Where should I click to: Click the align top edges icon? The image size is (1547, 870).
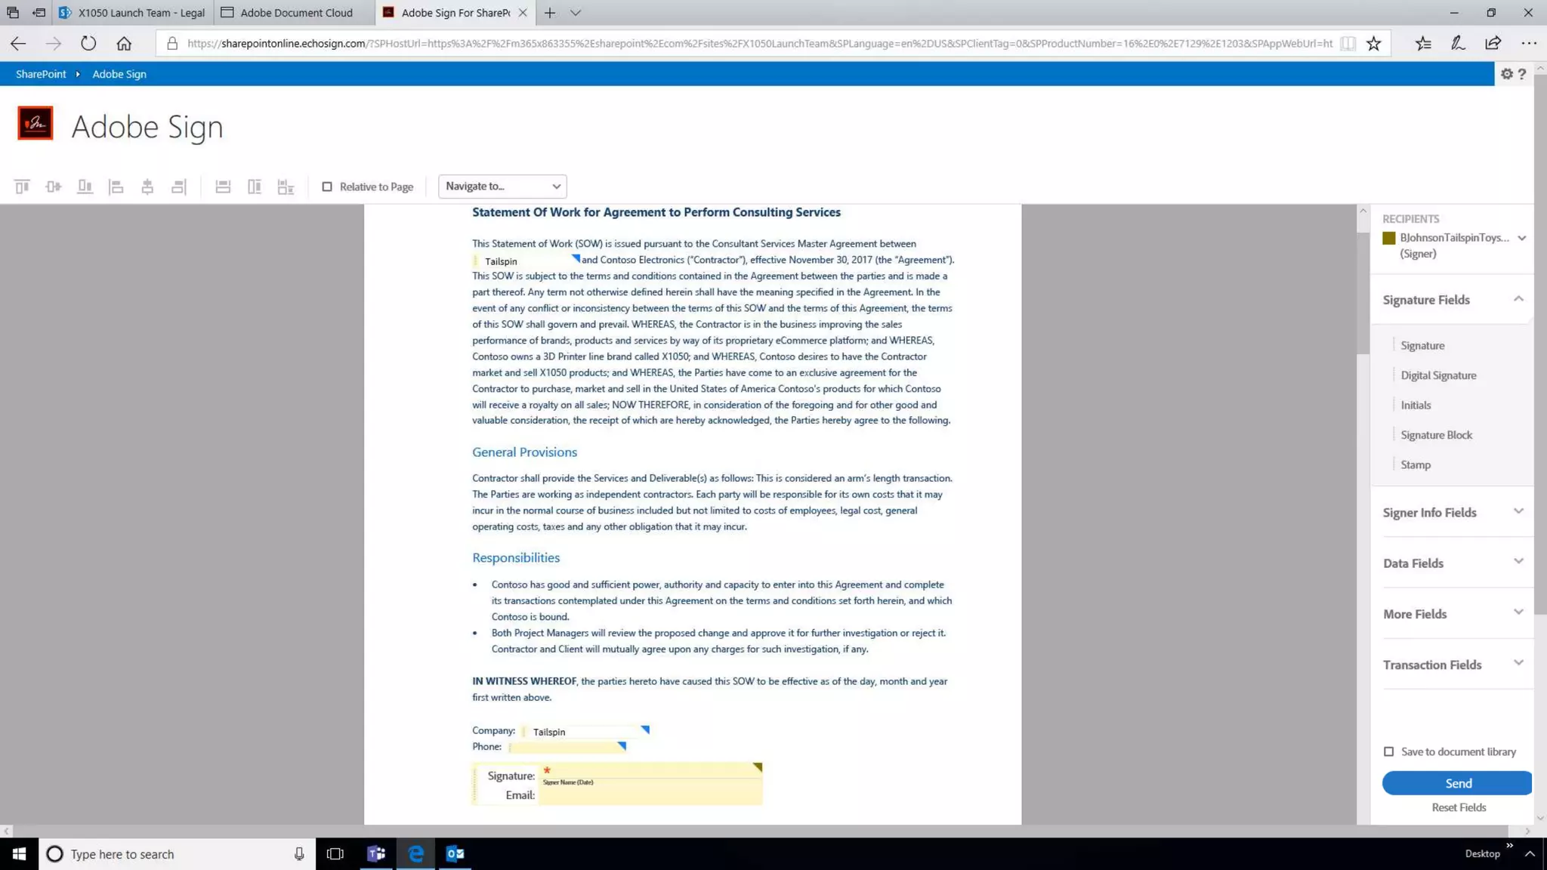point(22,187)
